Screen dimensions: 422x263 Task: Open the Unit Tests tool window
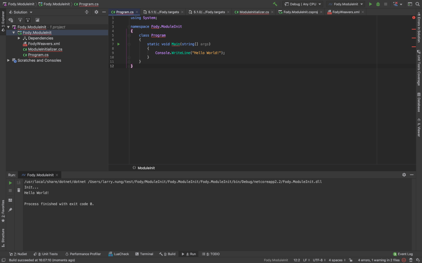click(x=45, y=254)
